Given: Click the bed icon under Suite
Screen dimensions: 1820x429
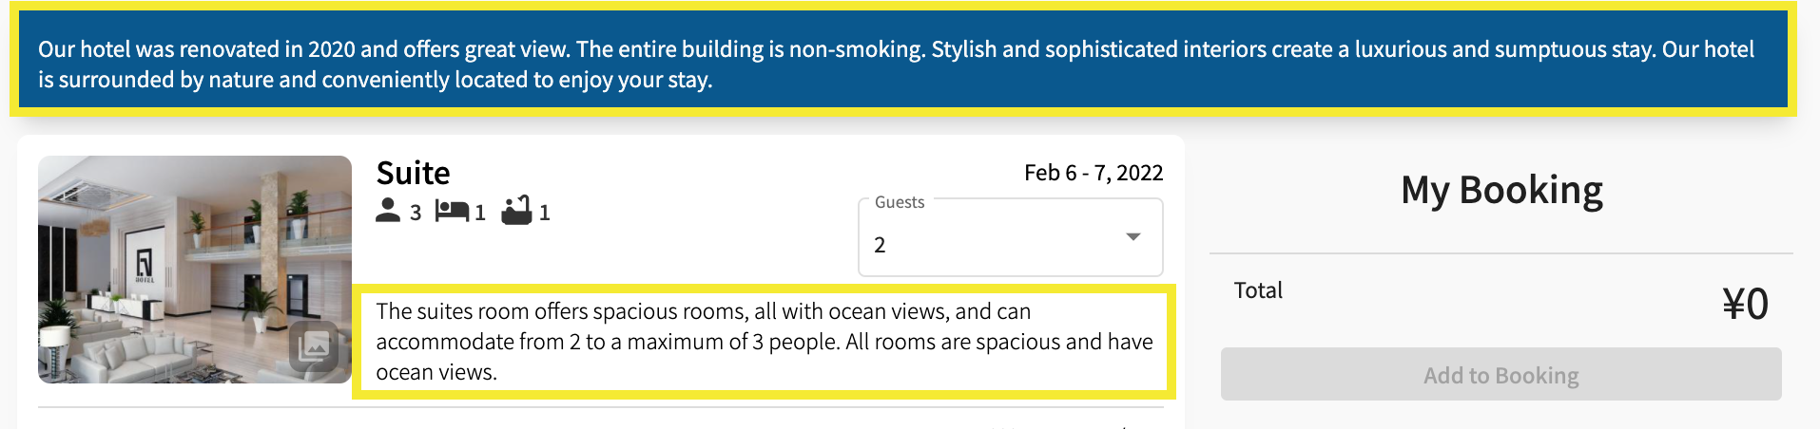Looking at the screenshot, I should 452,211.
